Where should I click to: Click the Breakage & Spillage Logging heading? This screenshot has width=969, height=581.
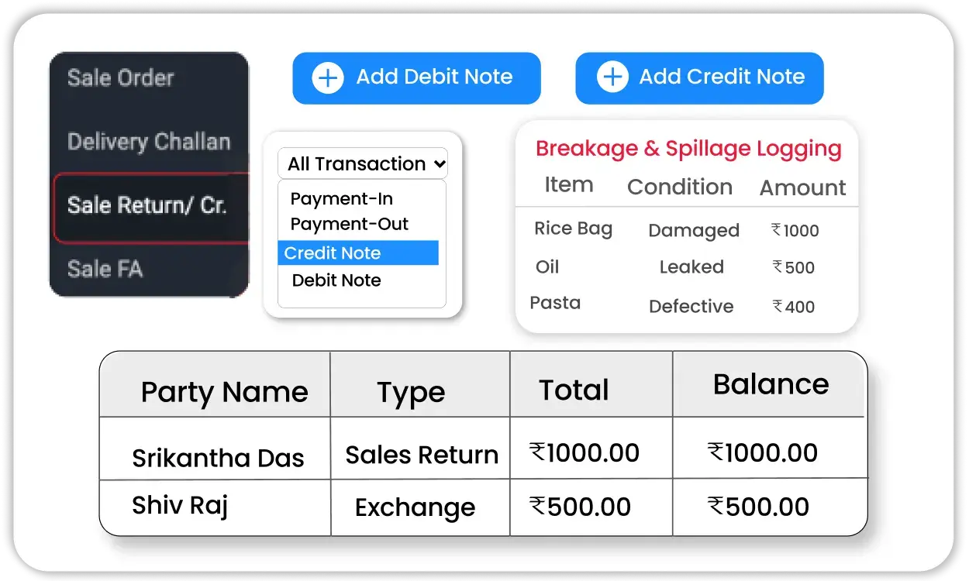point(690,148)
